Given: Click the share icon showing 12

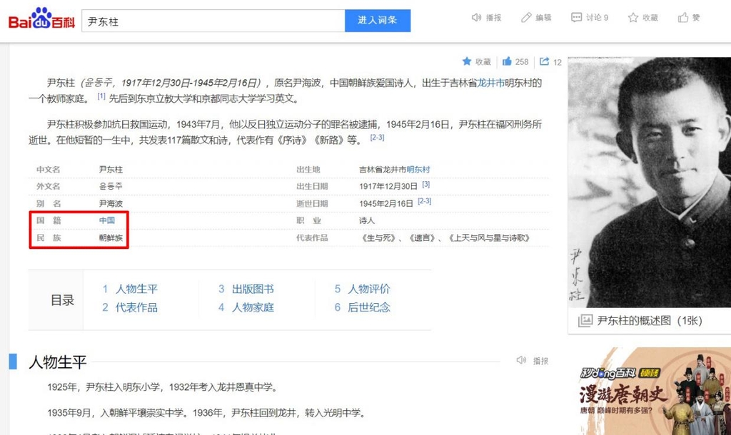Looking at the screenshot, I should pos(545,62).
